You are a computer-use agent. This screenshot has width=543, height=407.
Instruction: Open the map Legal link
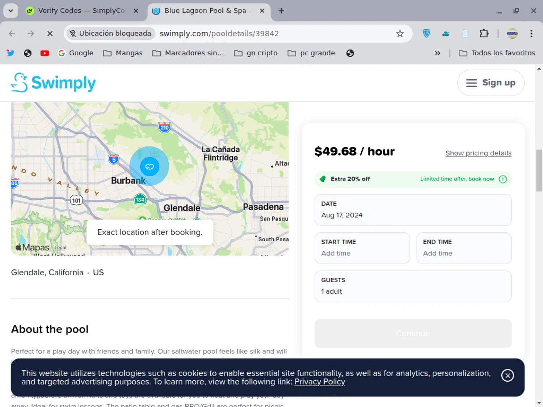click(x=60, y=248)
